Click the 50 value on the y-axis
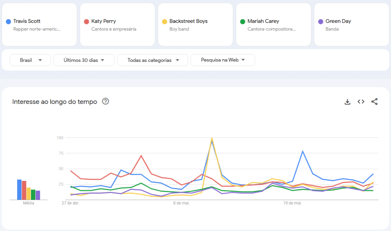 (x=61, y=169)
